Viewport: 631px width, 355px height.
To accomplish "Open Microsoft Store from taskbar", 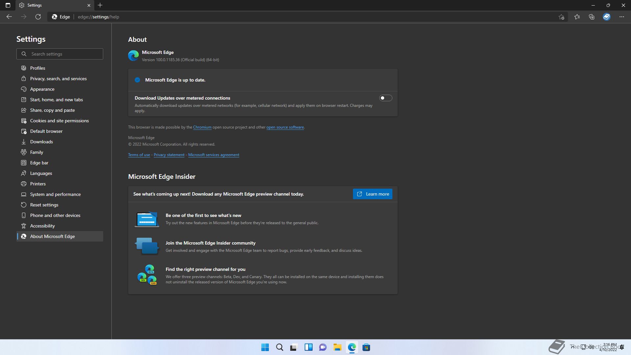I will pyautogui.click(x=366, y=347).
